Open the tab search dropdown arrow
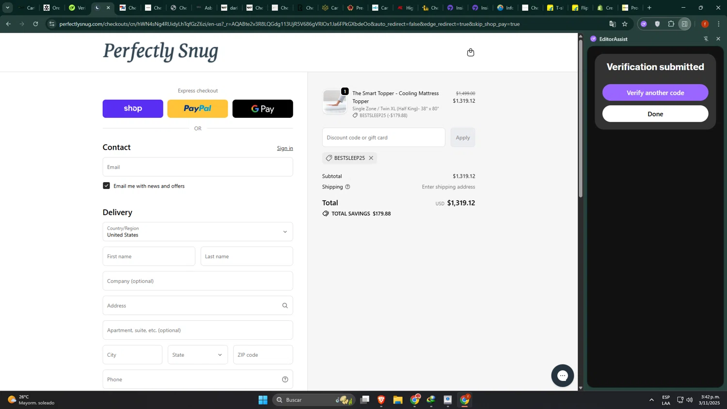This screenshot has height=409, width=727. [x=7, y=8]
